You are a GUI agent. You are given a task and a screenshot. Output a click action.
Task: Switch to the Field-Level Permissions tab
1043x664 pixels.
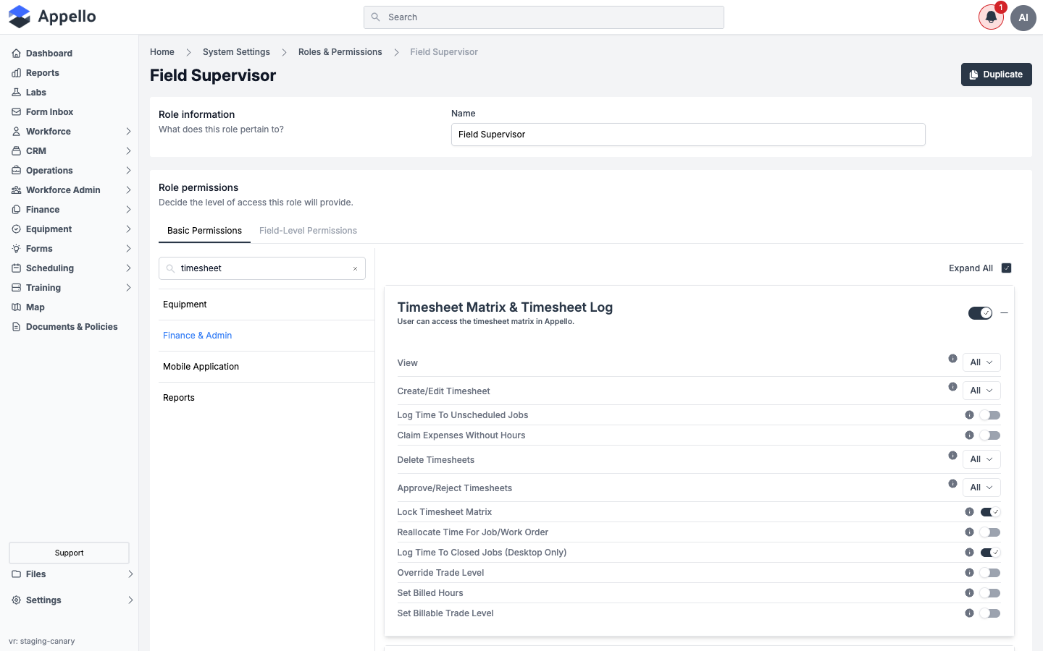click(308, 231)
